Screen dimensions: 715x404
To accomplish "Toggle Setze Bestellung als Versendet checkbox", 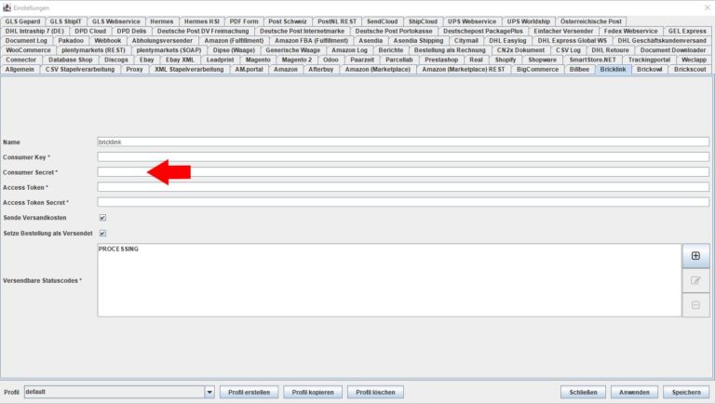I will click(102, 233).
